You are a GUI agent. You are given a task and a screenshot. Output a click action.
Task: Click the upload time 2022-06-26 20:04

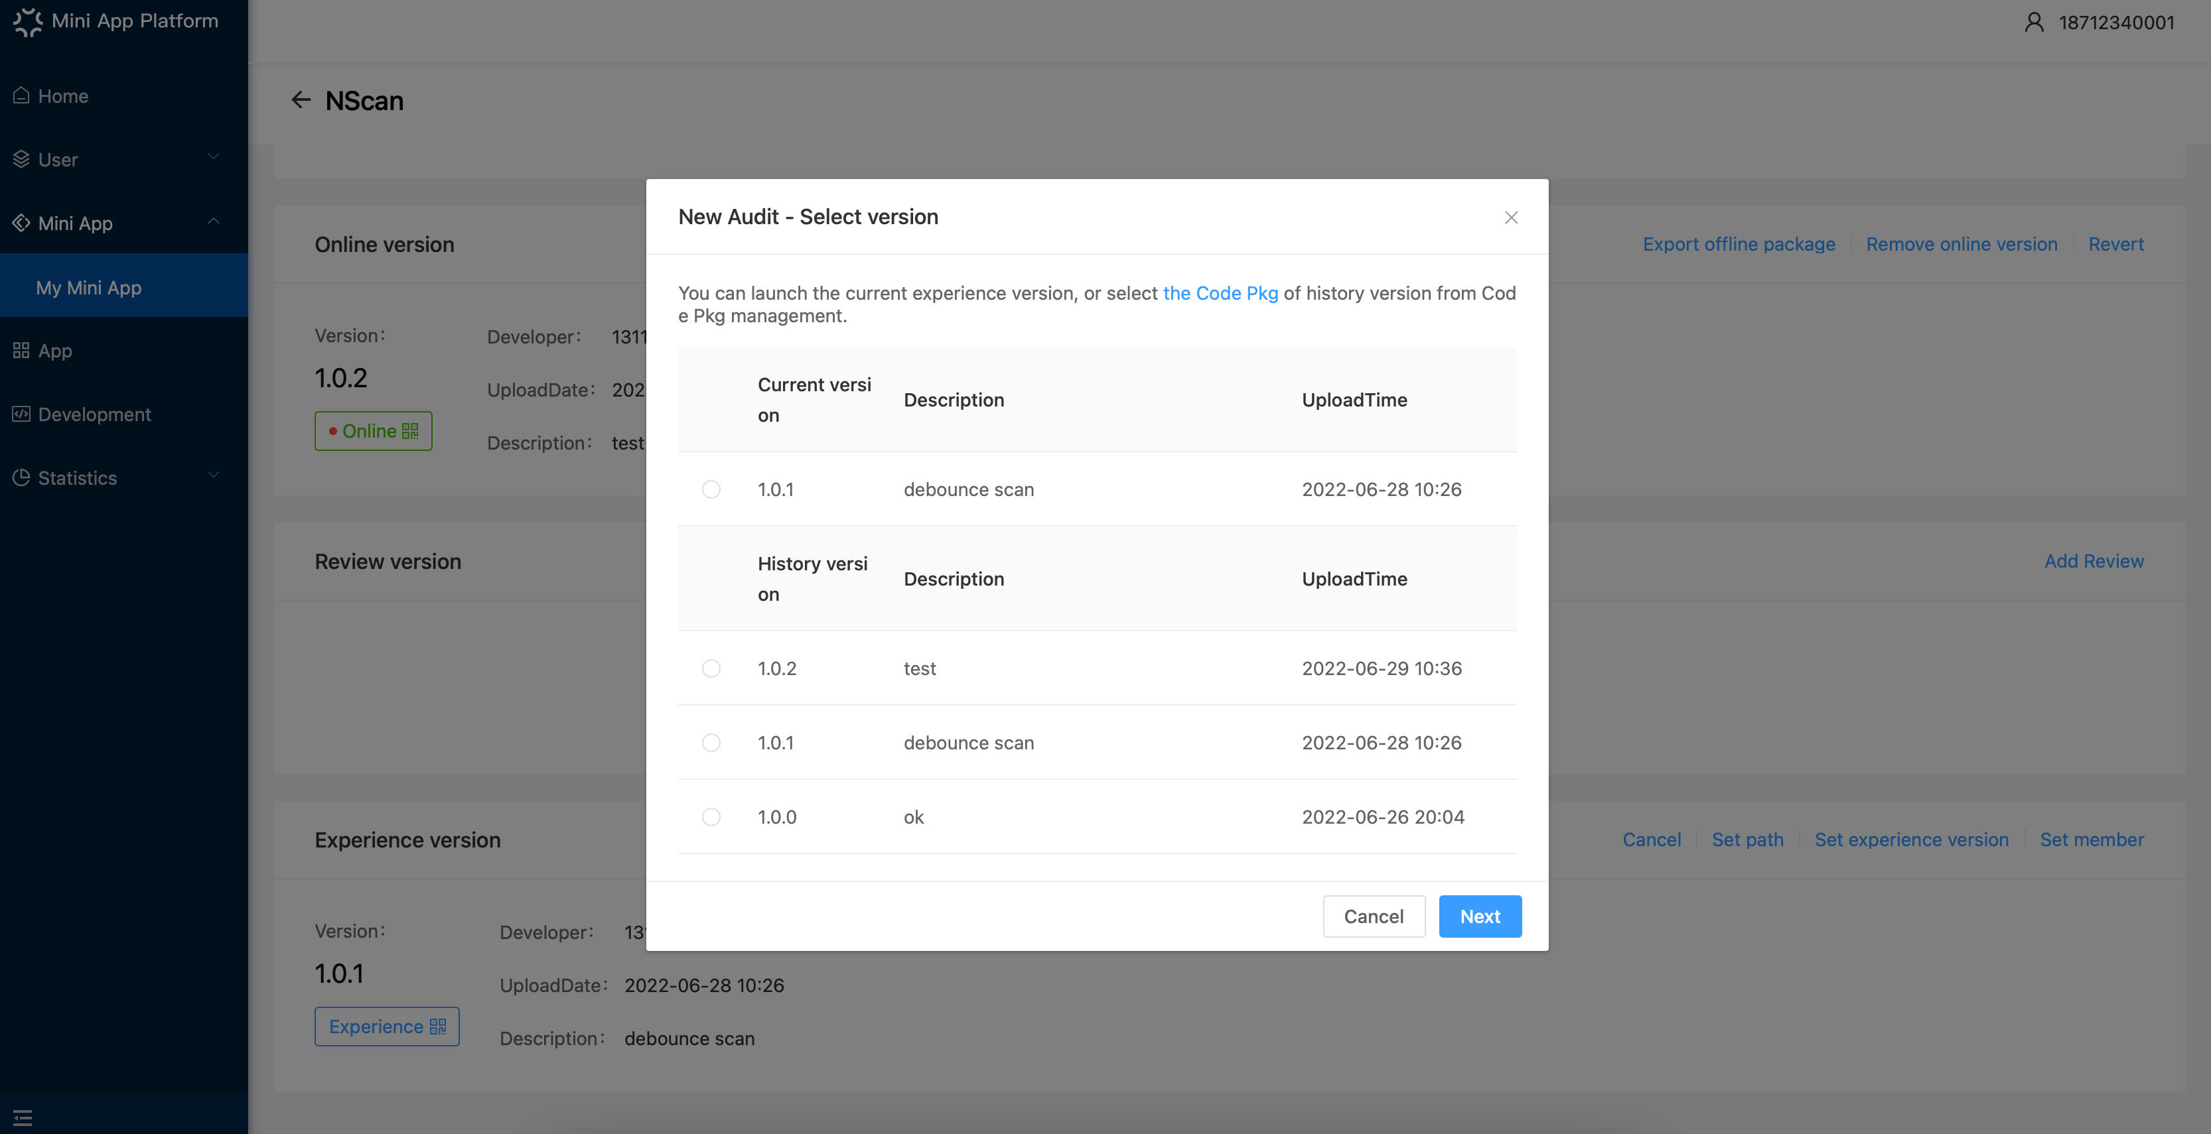[x=1383, y=816]
